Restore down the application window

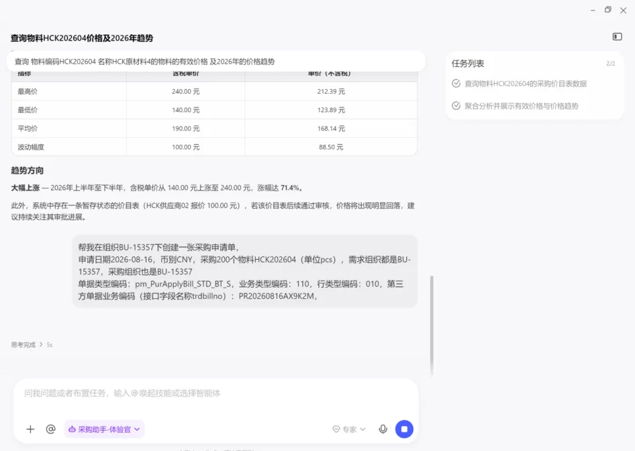pos(608,10)
